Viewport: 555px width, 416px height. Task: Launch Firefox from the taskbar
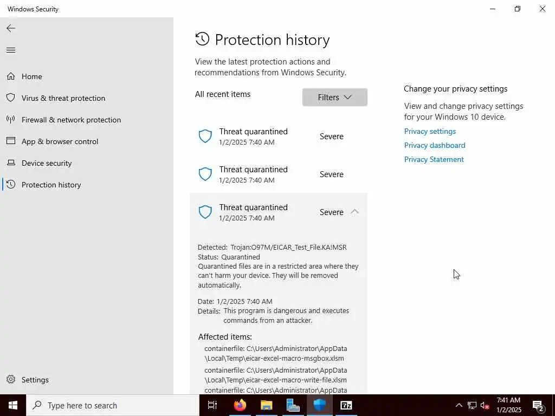coord(240,405)
